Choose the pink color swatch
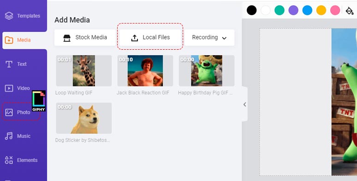The height and width of the screenshot is (181, 357). pyautogui.click(x=335, y=11)
